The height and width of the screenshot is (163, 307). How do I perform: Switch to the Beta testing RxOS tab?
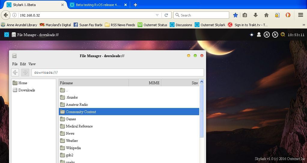click(98, 5)
